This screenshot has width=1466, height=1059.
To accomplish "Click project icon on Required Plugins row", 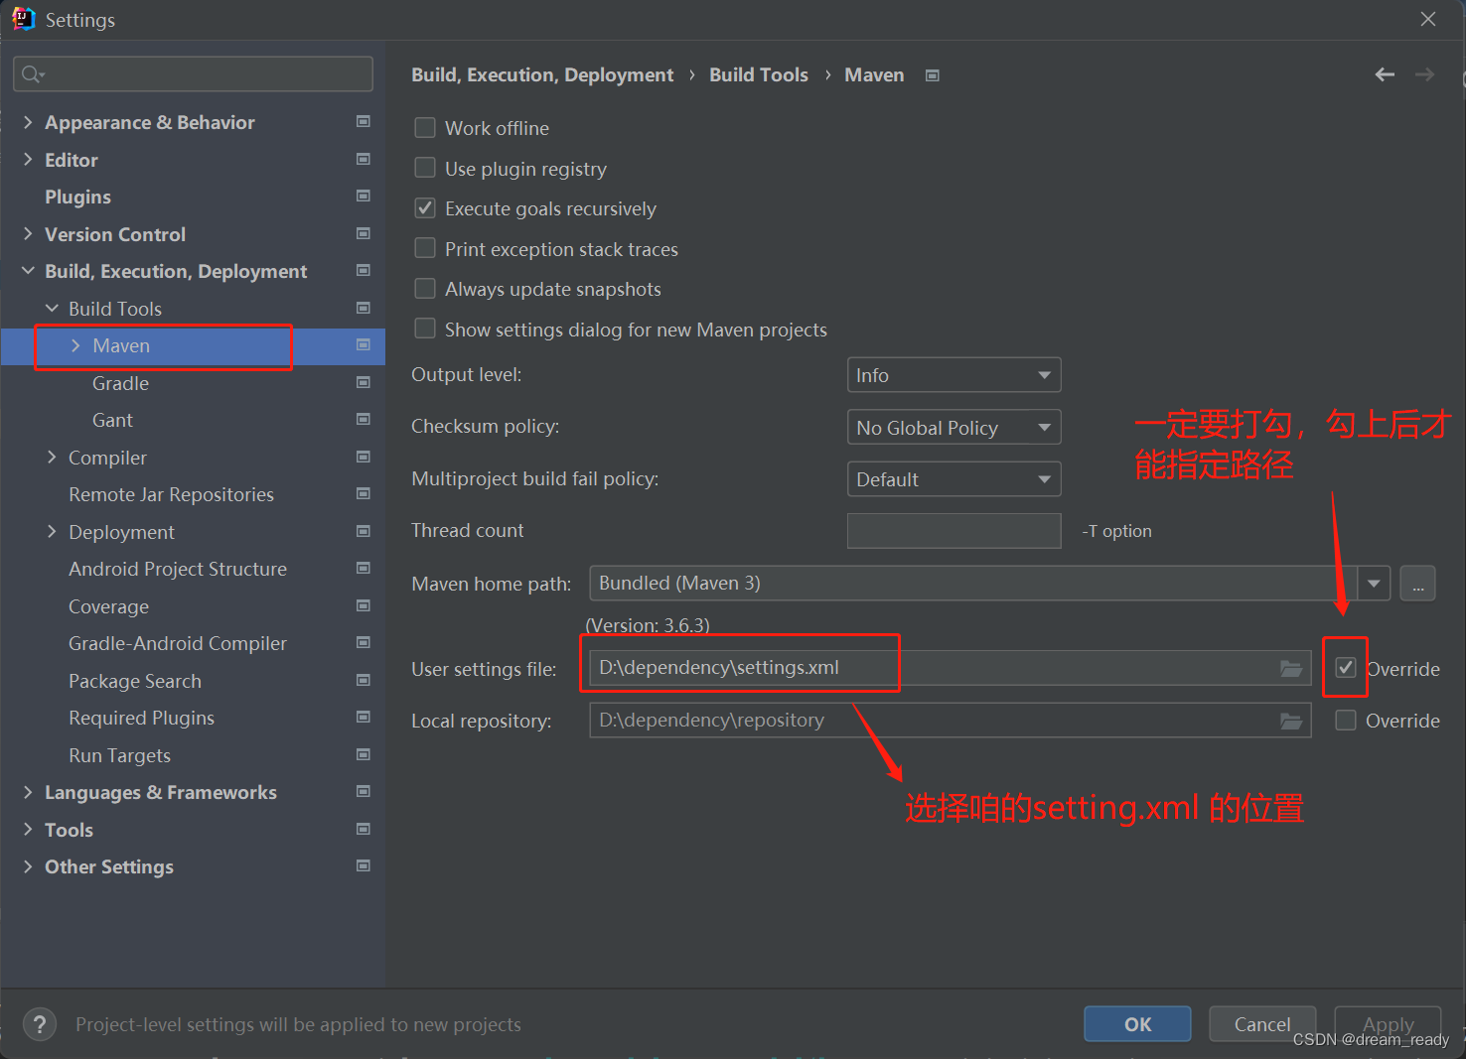I will point(364,717).
